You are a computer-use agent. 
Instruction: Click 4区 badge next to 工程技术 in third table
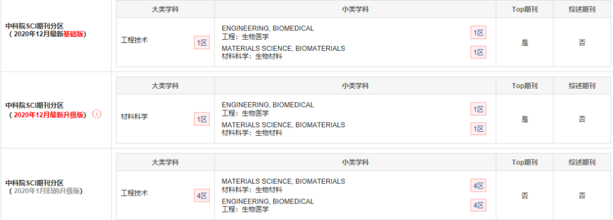pos(202,196)
